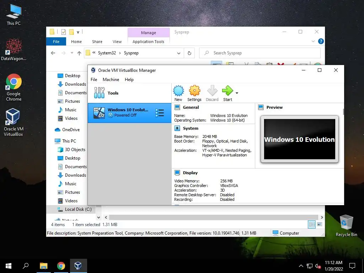Open Machine menu in VirtualBox Manager
This screenshot has height=273, width=364.
coord(111,79)
